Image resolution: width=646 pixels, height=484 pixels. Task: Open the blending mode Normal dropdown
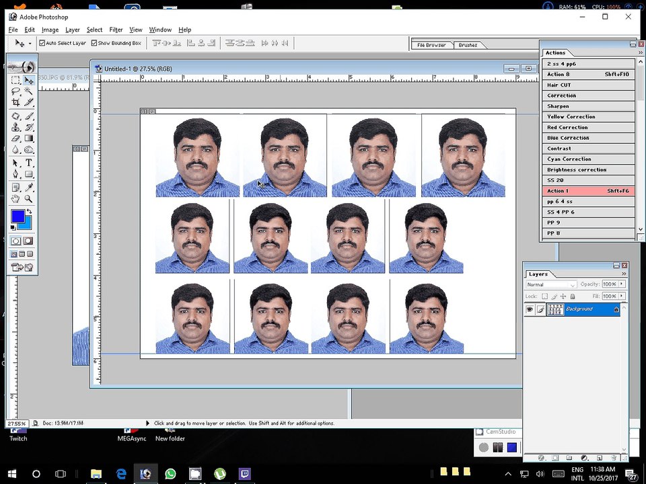coord(551,284)
